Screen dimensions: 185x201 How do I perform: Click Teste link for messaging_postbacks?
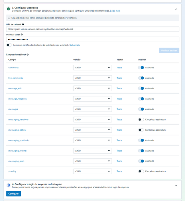119,140
